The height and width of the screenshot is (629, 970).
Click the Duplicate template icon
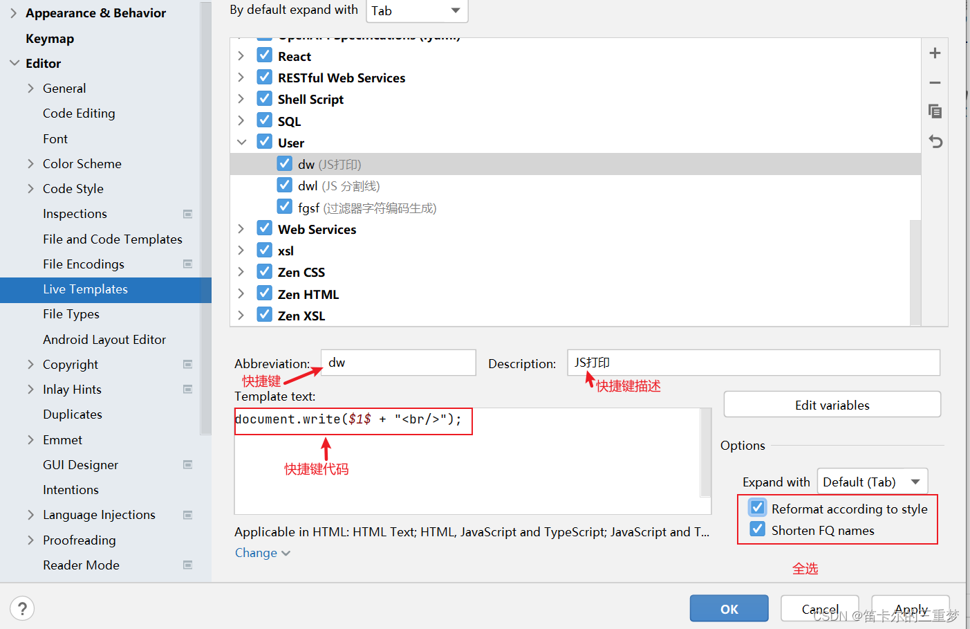pos(935,111)
